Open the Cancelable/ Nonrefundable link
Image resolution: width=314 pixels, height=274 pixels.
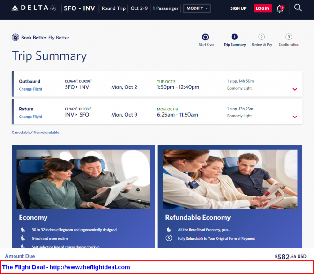(x=35, y=133)
